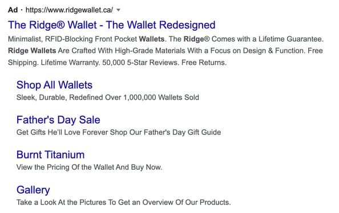The image size is (339, 213).
Task: Click the 50,000 5-Star Reviews text
Action: point(140,63)
